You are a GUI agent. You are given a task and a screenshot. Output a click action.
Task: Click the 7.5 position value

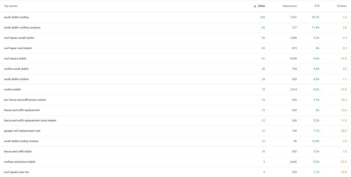(344, 152)
